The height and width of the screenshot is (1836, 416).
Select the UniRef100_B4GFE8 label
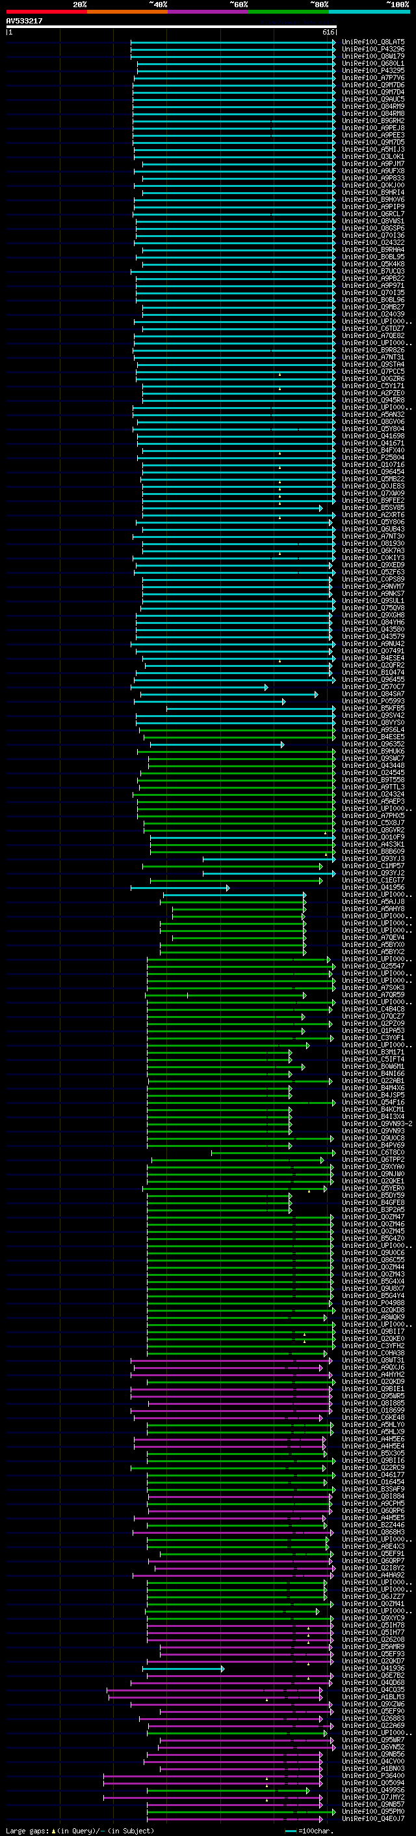coord(373,1202)
